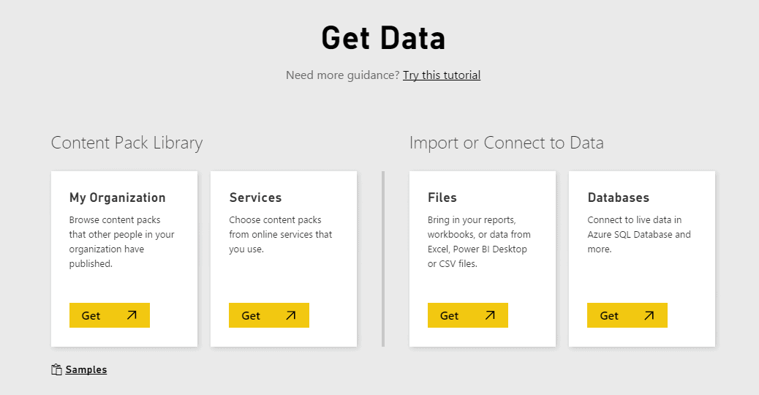Select the Files card title
The height and width of the screenshot is (395, 759).
pos(442,197)
